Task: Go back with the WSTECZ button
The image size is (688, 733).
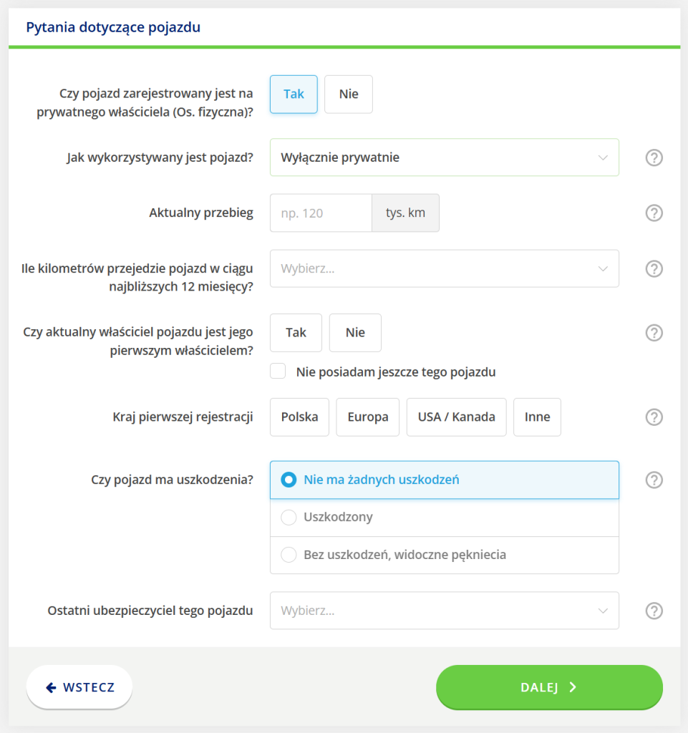Action: click(79, 687)
